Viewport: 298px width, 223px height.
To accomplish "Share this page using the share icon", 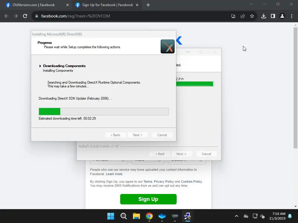I will (243, 16).
